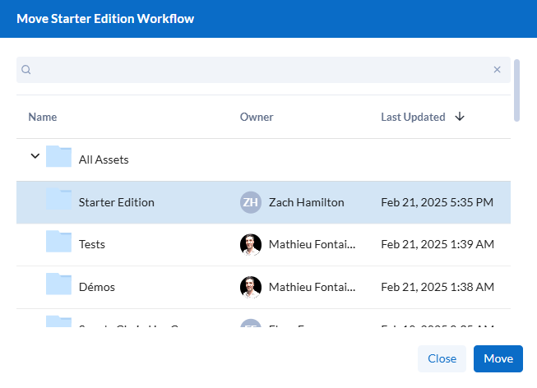The height and width of the screenshot is (388, 537).
Task: Collapse the All Assets tree chevron
Action: pos(35,155)
